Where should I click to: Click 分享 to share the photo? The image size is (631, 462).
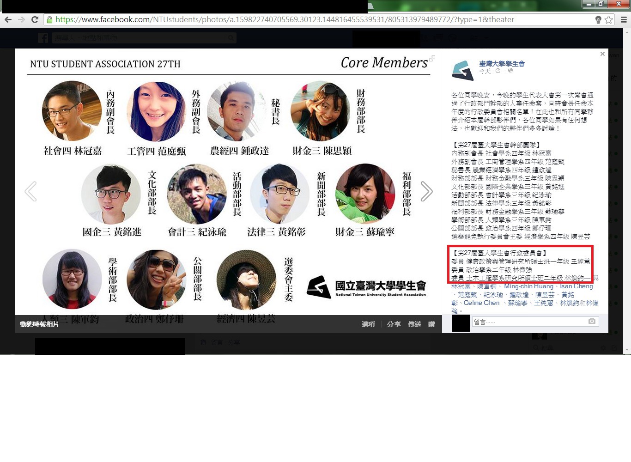point(394,324)
